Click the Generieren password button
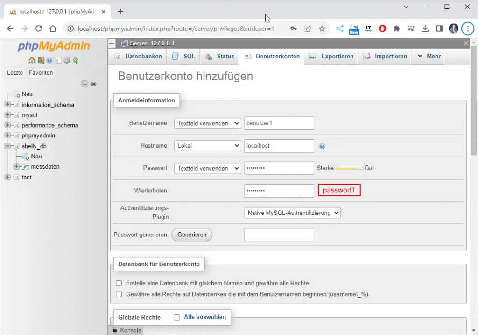 pyautogui.click(x=192, y=235)
